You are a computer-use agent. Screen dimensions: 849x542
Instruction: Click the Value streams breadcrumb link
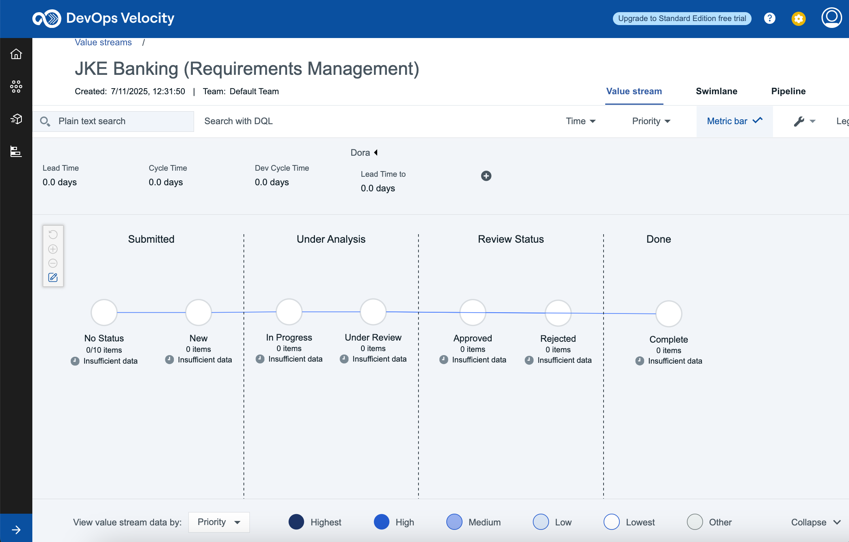pos(103,42)
